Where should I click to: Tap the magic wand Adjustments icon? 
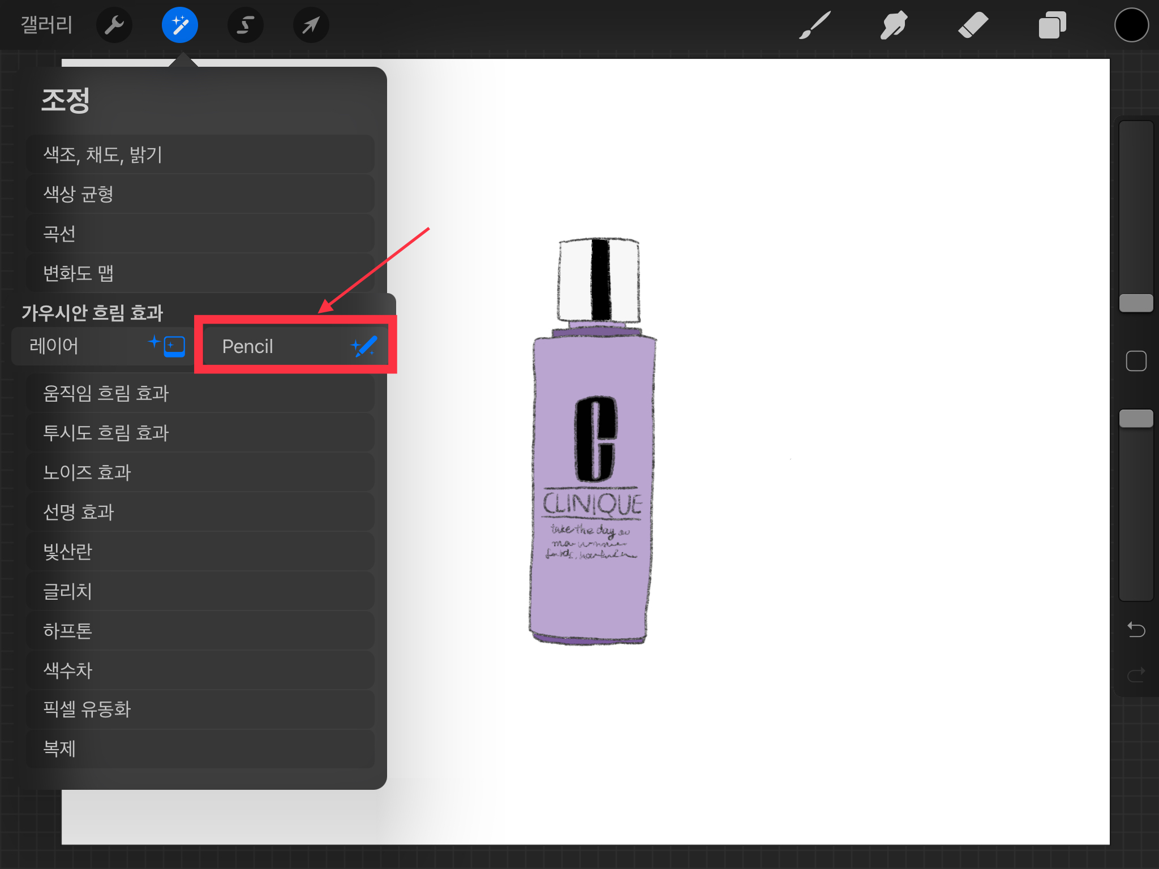coord(180,25)
